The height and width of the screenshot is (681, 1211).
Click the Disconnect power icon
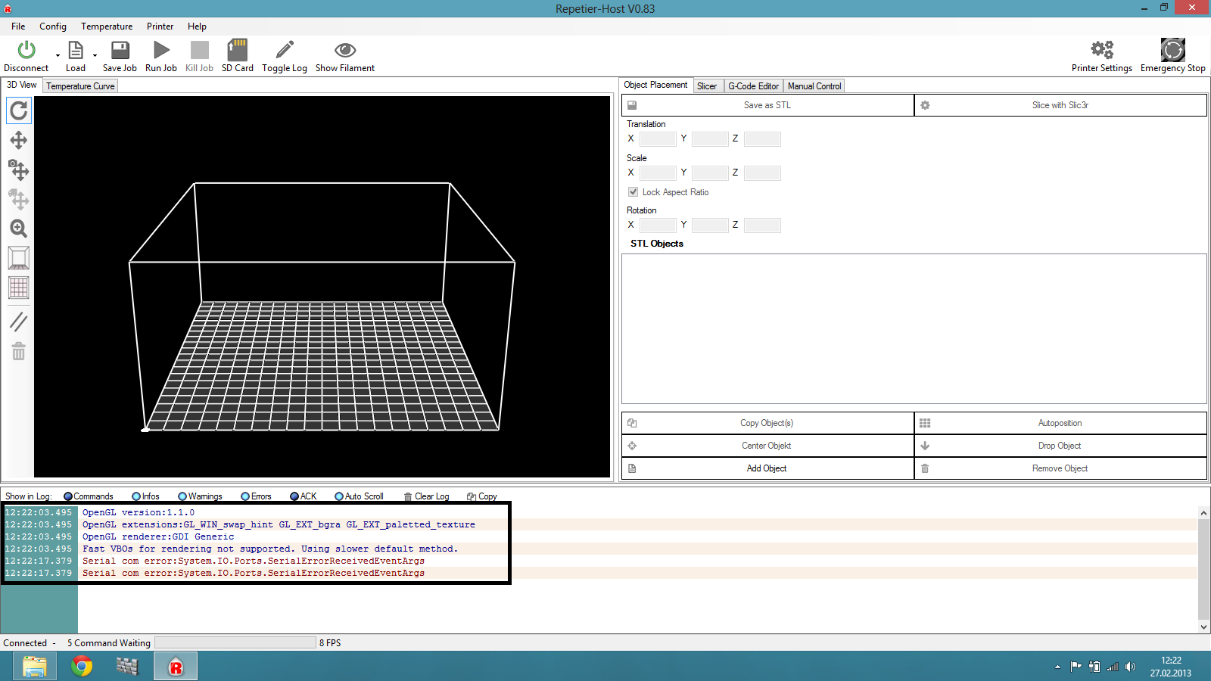point(26,50)
